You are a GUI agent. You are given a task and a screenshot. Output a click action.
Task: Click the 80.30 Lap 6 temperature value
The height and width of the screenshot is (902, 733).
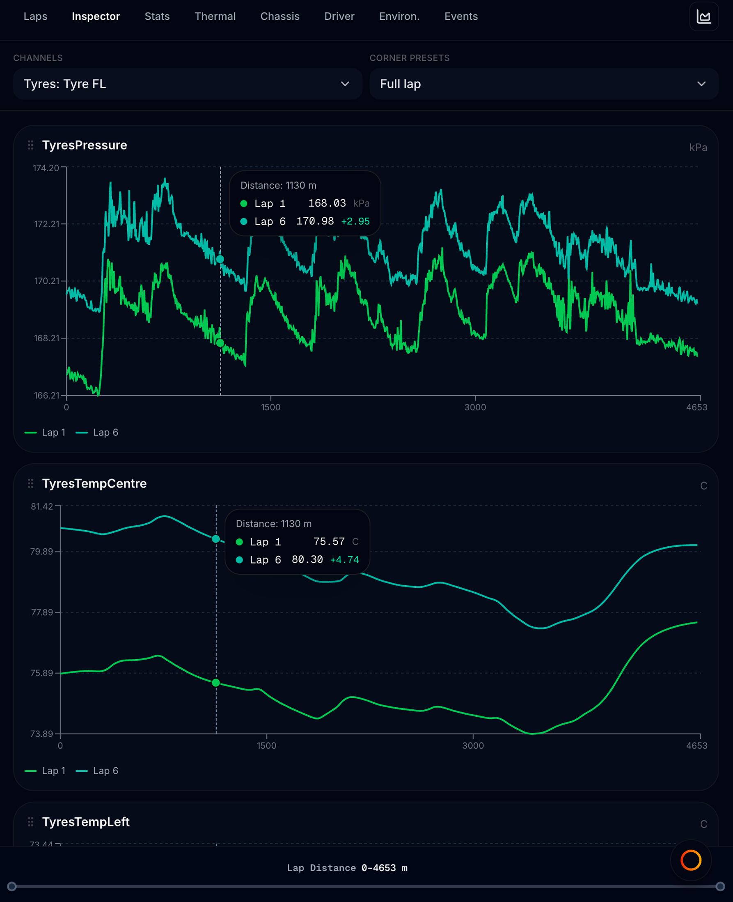point(307,560)
